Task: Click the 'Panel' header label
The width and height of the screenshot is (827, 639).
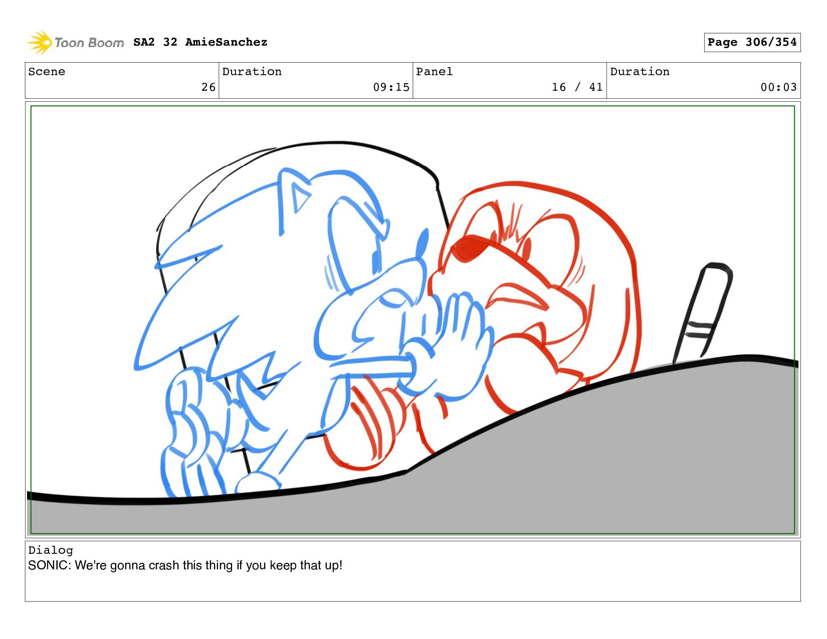Action: 434,72
